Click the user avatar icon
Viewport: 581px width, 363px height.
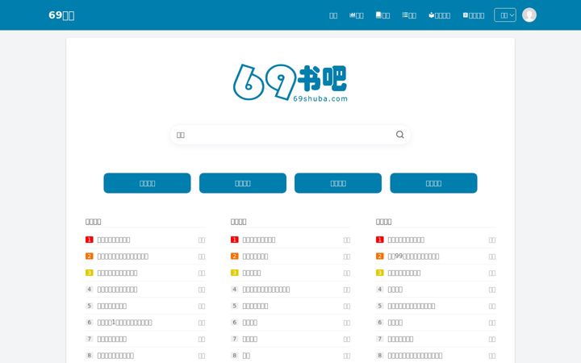[x=529, y=15]
